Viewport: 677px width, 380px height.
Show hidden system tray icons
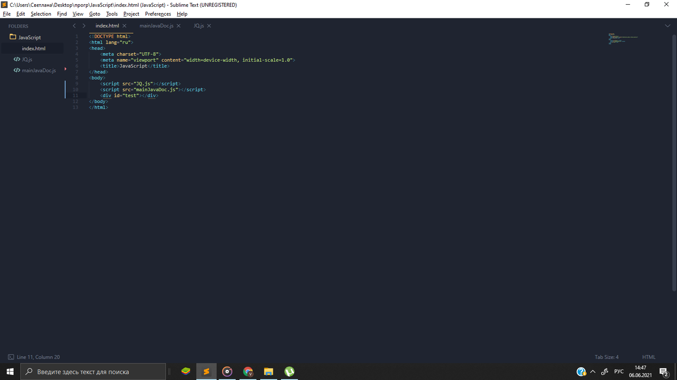(x=593, y=372)
